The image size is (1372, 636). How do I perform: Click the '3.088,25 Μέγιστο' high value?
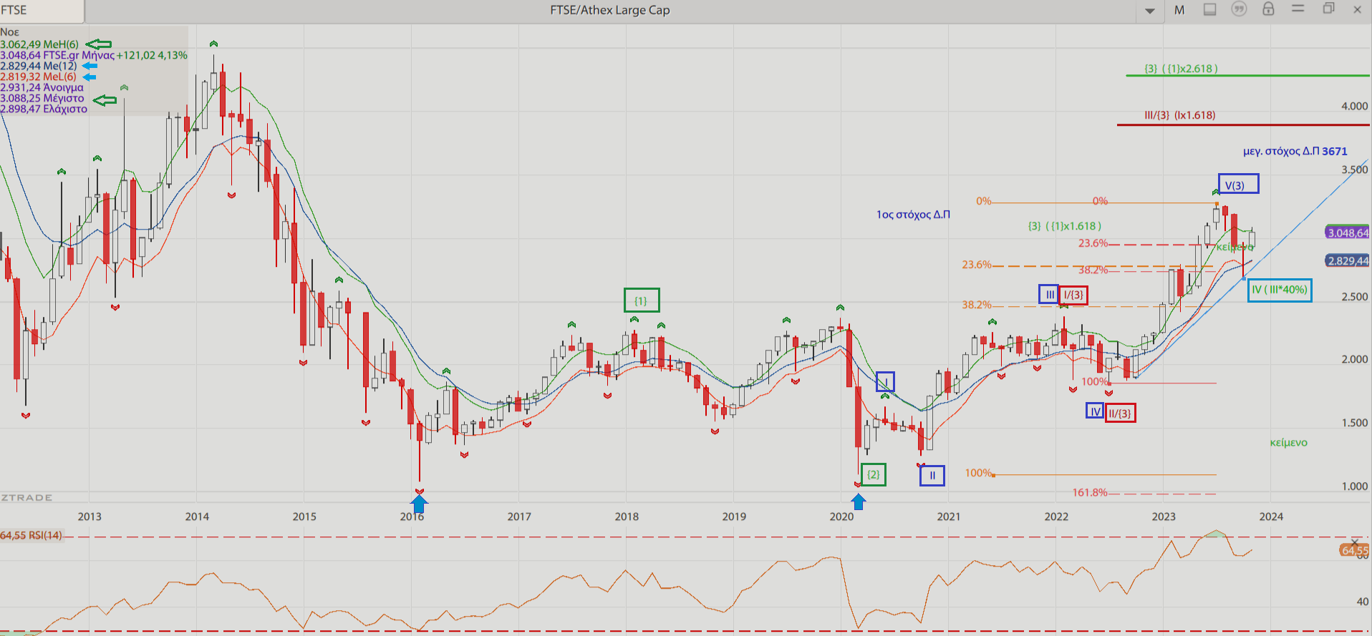(x=42, y=98)
